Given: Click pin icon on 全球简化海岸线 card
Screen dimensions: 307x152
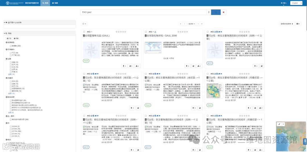Looking at the screenshot, I should [x=187, y=66].
